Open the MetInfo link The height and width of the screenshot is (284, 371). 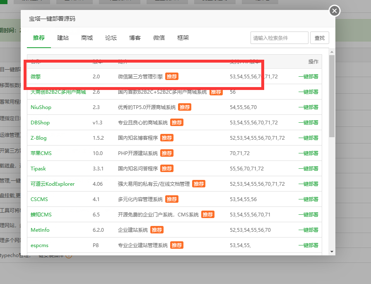(x=40, y=230)
